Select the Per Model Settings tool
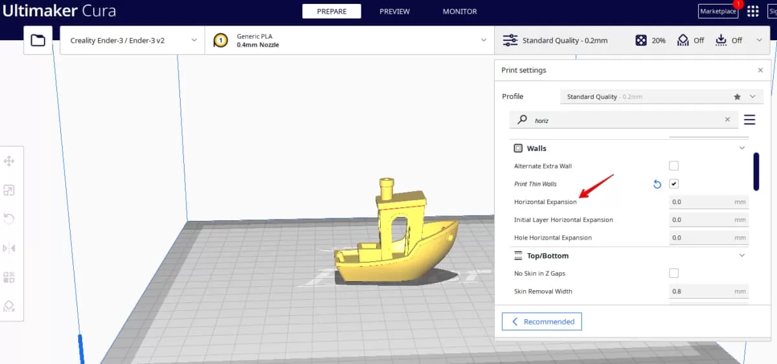This screenshot has height=364, width=777. click(9, 277)
